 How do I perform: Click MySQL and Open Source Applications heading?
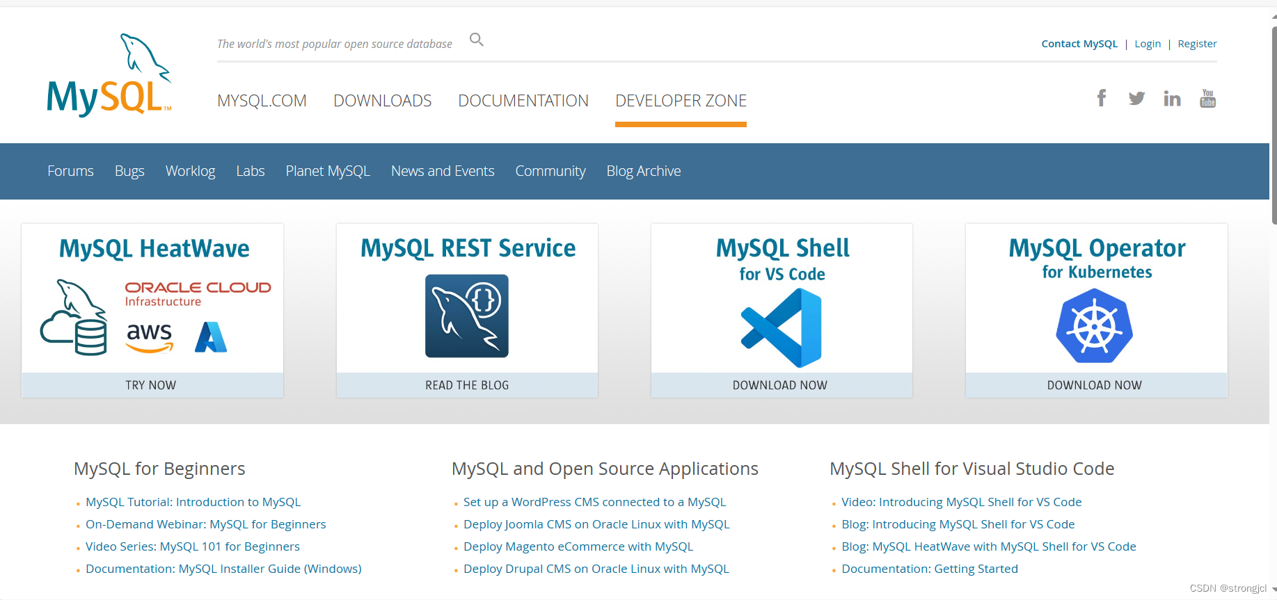605,469
